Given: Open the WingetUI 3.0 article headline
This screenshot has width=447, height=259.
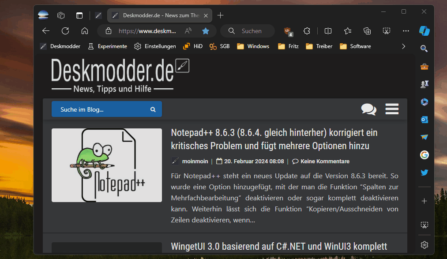Looking at the screenshot, I should [x=279, y=247].
